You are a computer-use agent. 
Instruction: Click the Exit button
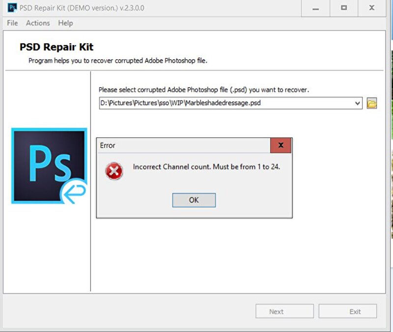(348, 311)
